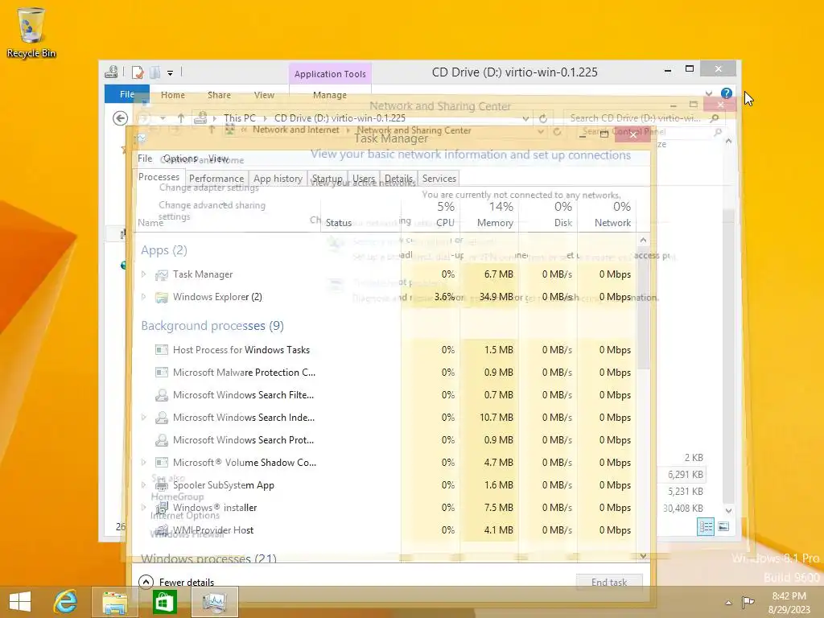Select the Application Tools contextual tab
The height and width of the screenshot is (618, 824).
pyautogui.click(x=330, y=74)
